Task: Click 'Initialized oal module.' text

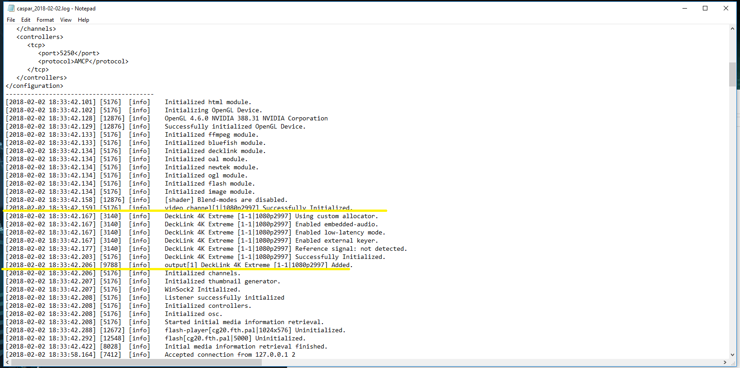Action: 206,159
